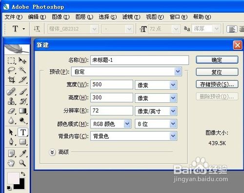
Task: Select the Gradient tool
Action: coord(22,111)
